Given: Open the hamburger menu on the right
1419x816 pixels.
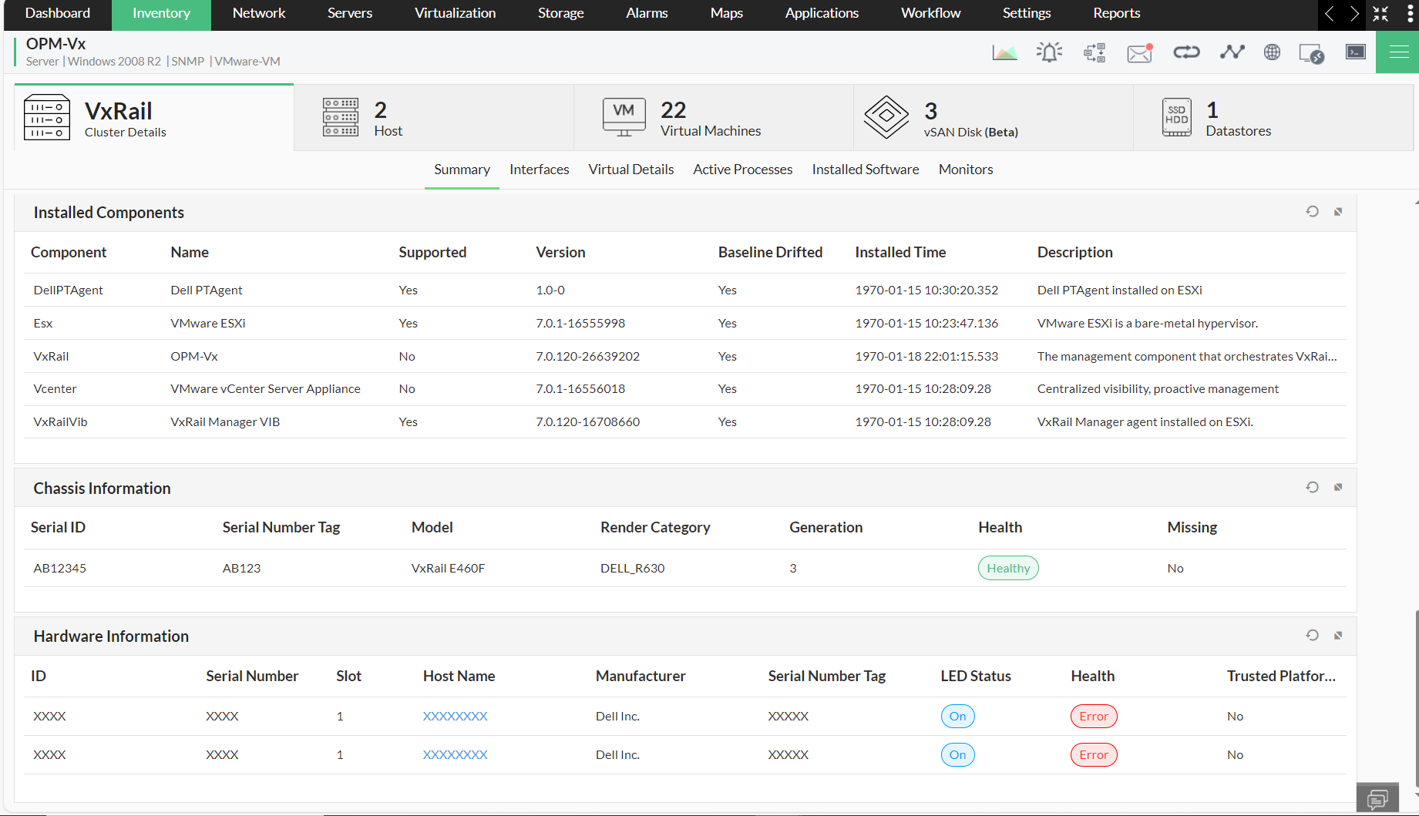Looking at the screenshot, I should [x=1397, y=52].
